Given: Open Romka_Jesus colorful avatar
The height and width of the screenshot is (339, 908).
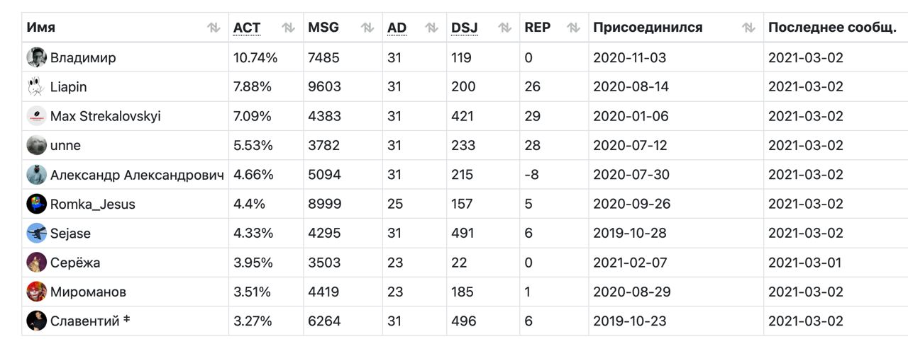Looking at the screenshot, I should pyautogui.click(x=36, y=204).
